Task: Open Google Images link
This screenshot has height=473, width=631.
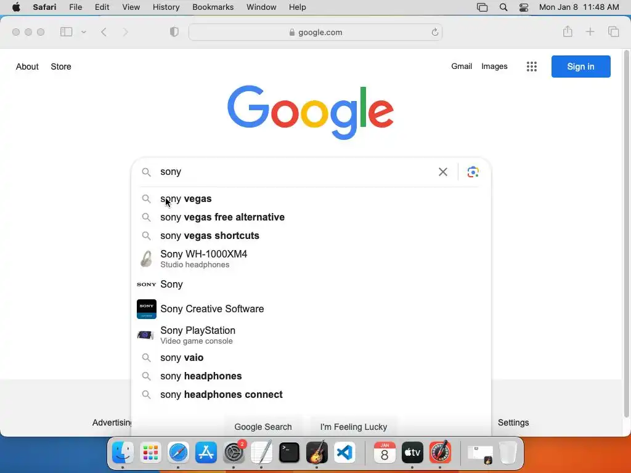Action: (494, 67)
